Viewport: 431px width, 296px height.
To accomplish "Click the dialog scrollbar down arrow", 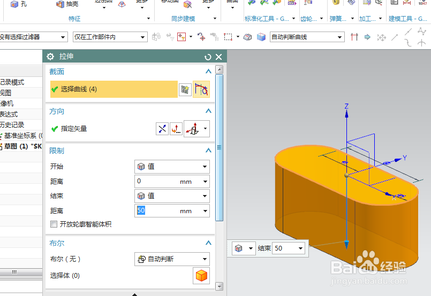I will point(219,287).
